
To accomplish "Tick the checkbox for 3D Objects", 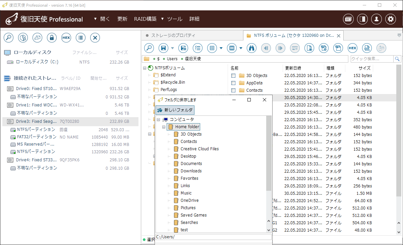I will [233, 76].
